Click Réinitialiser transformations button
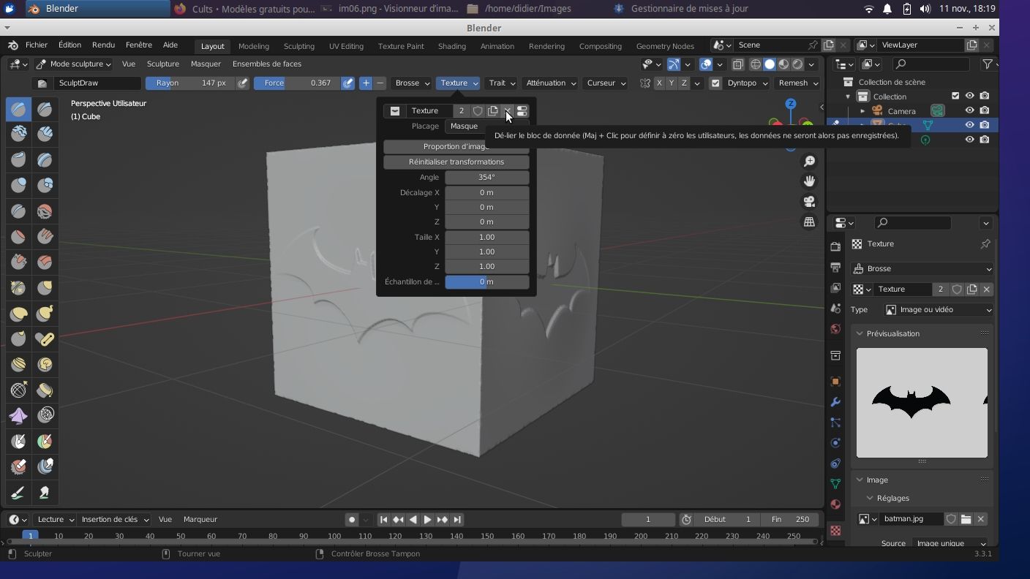 coord(456,162)
